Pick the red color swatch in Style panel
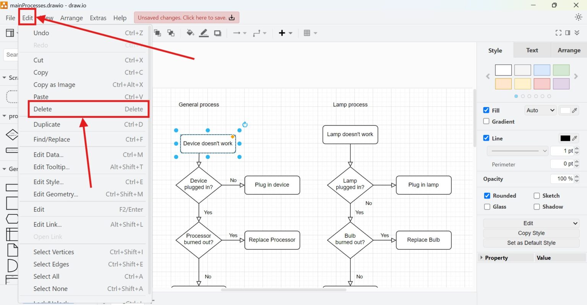 [x=542, y=83]
